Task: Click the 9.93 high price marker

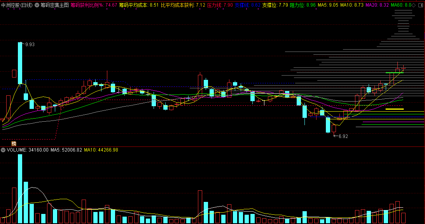Action: pos(30,45)
